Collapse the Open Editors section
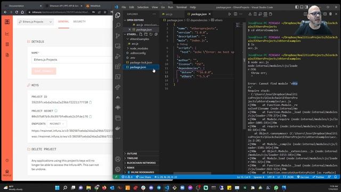Image resolution: width=341 pixels, height=192 pixels. pos(135,20)
